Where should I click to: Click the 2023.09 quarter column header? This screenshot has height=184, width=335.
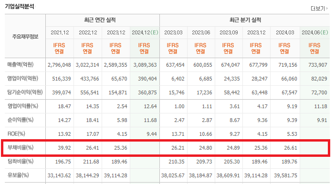[x=229, y=32]
